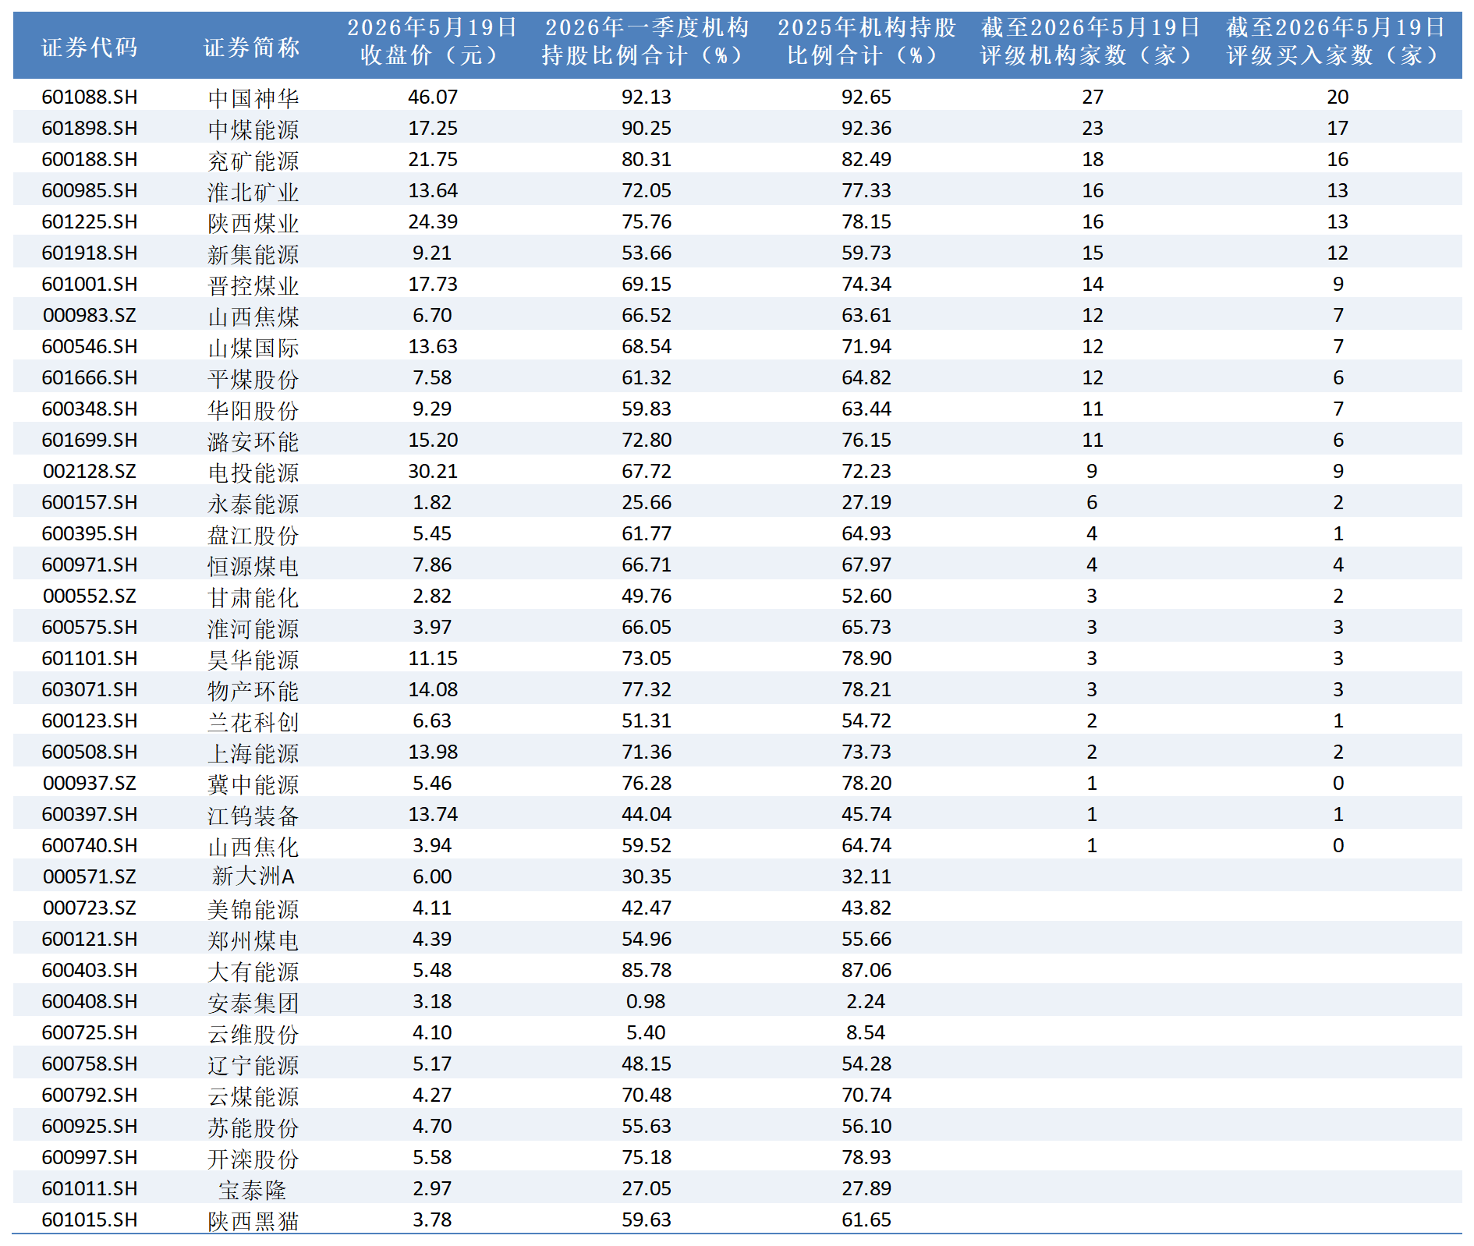
Task: Click the 永泰能源 holding ratio 25.66
Action: 647,503
